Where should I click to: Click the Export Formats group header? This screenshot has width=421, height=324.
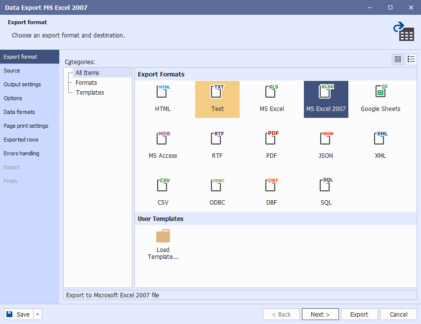pos(275,74)
